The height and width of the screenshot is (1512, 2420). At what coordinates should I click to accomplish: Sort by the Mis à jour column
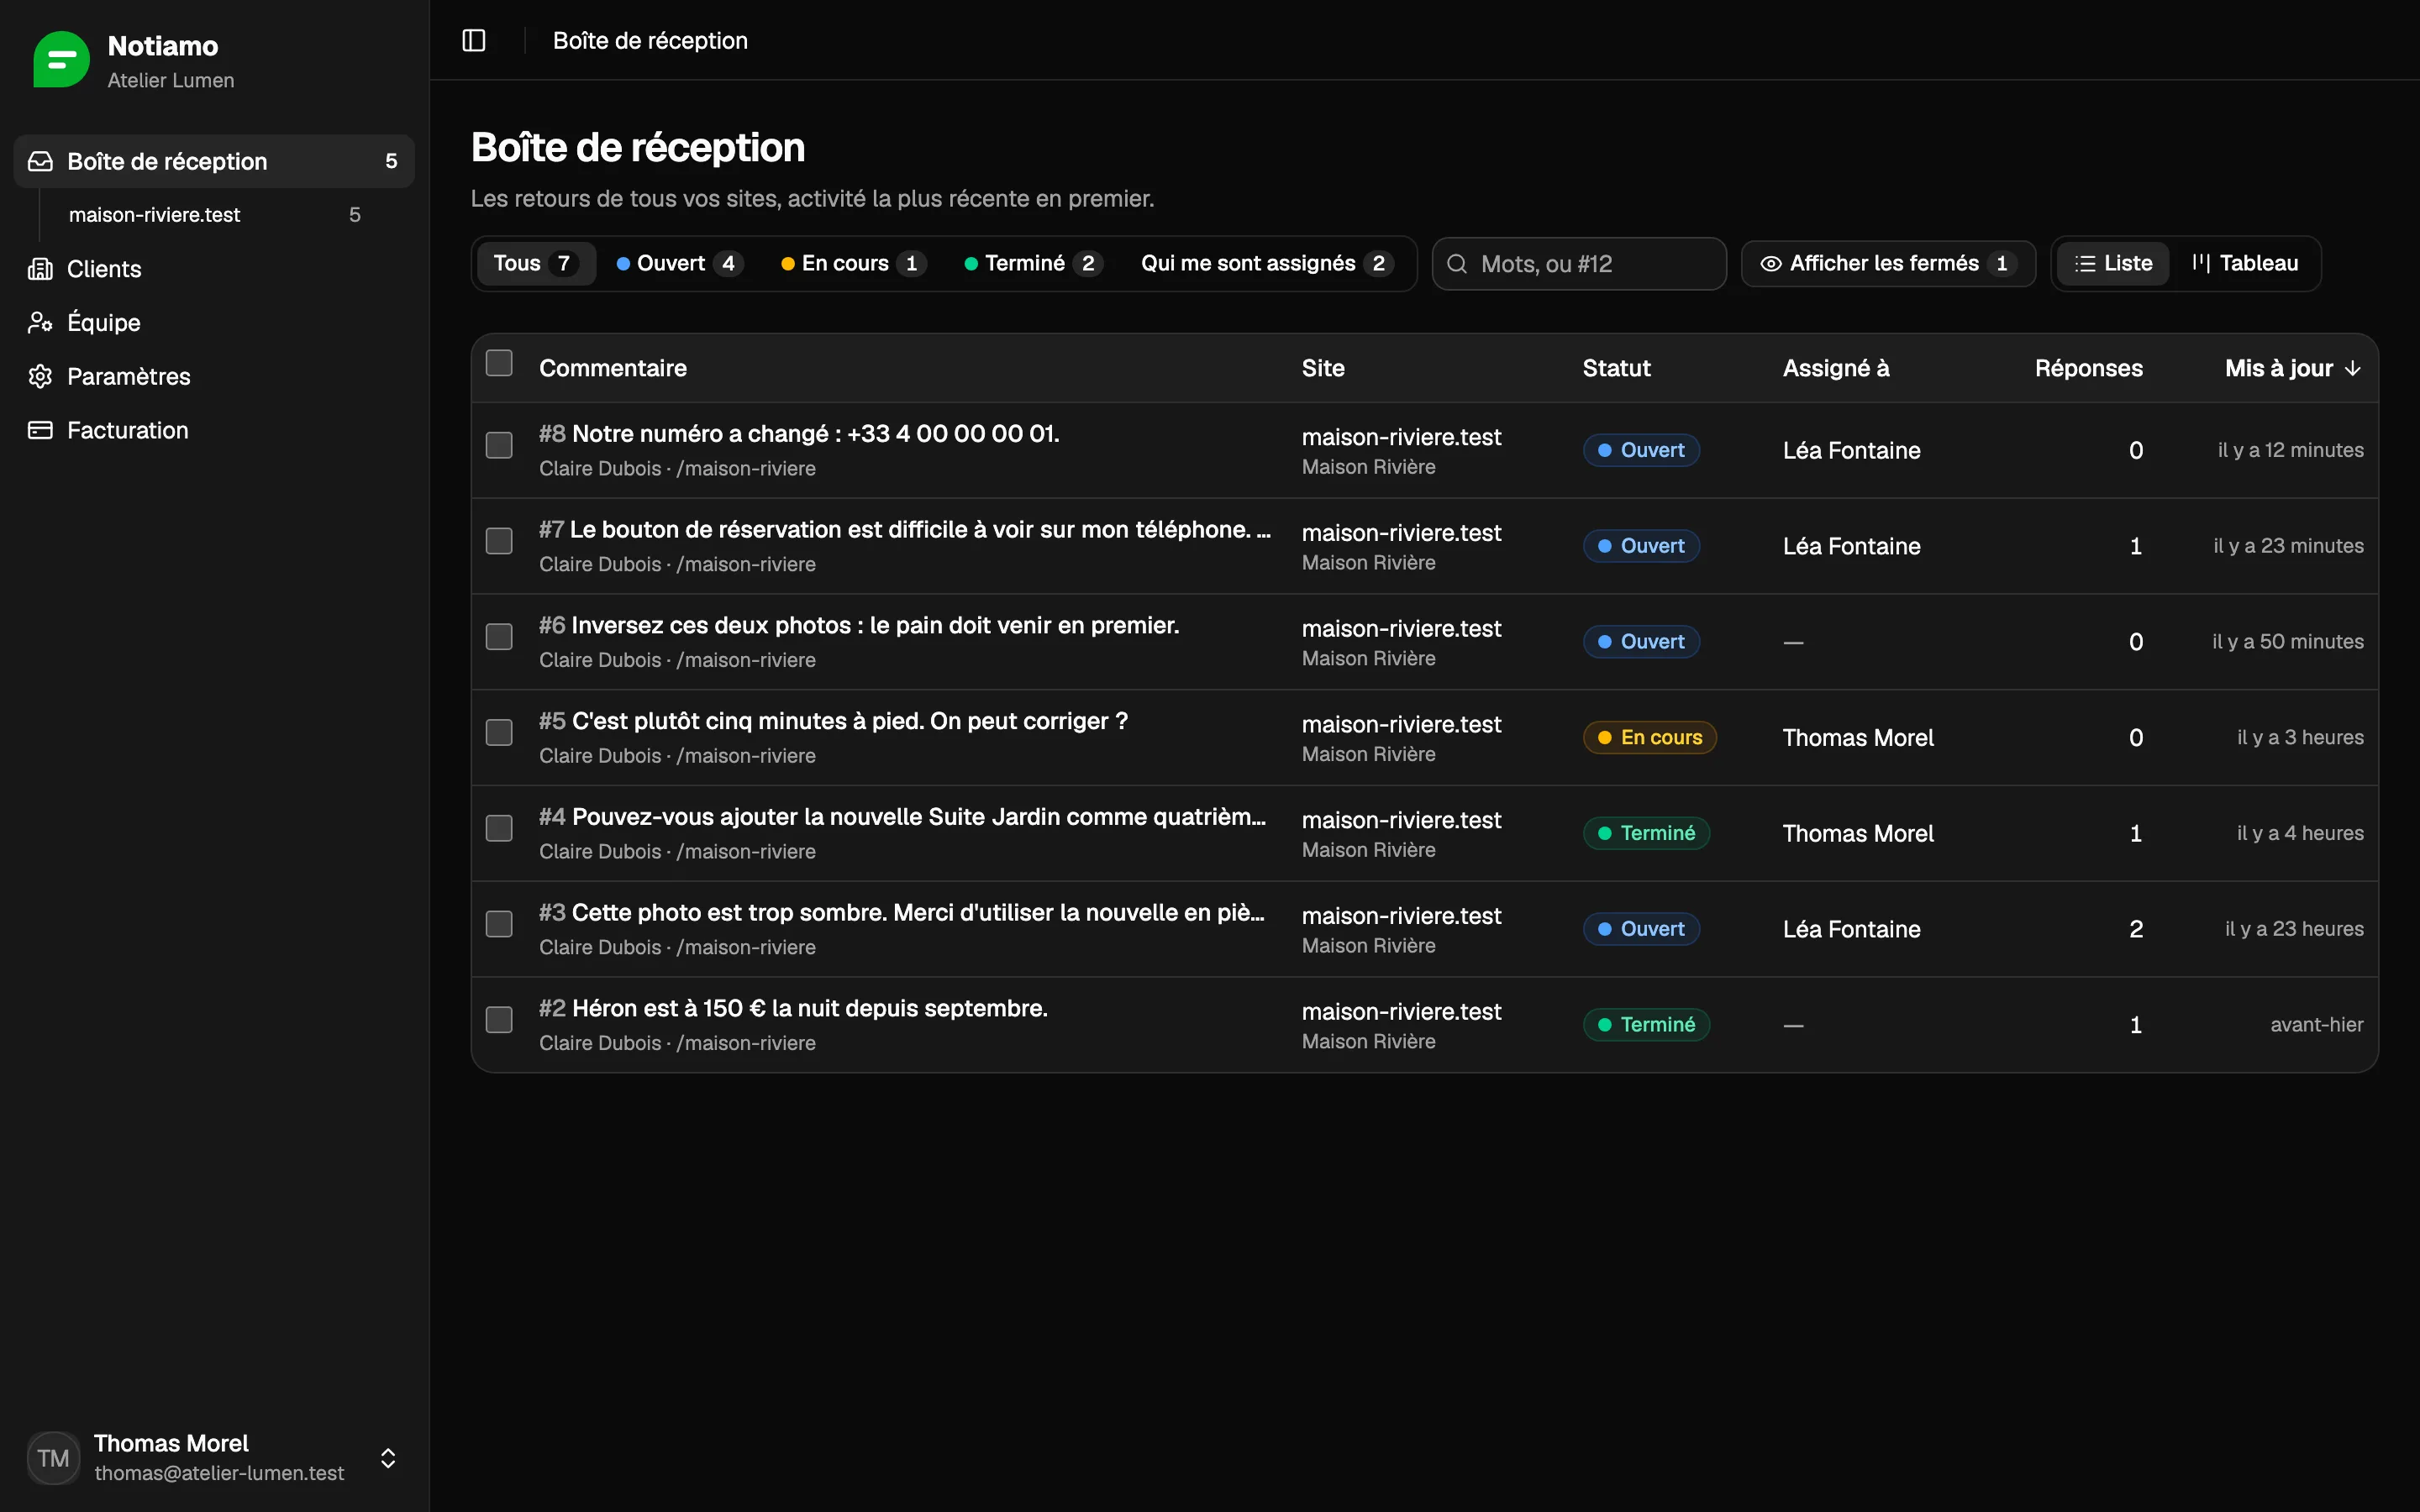[2292, 368]
